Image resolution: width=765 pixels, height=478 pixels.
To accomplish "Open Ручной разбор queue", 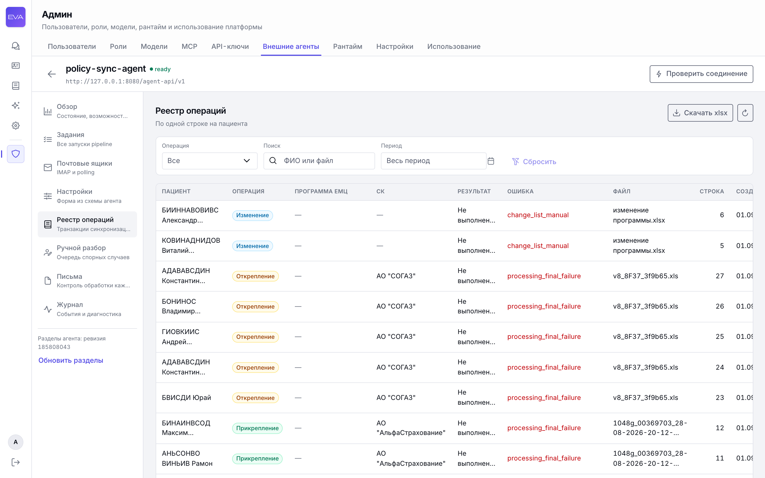I will click(x=87, y=252).
